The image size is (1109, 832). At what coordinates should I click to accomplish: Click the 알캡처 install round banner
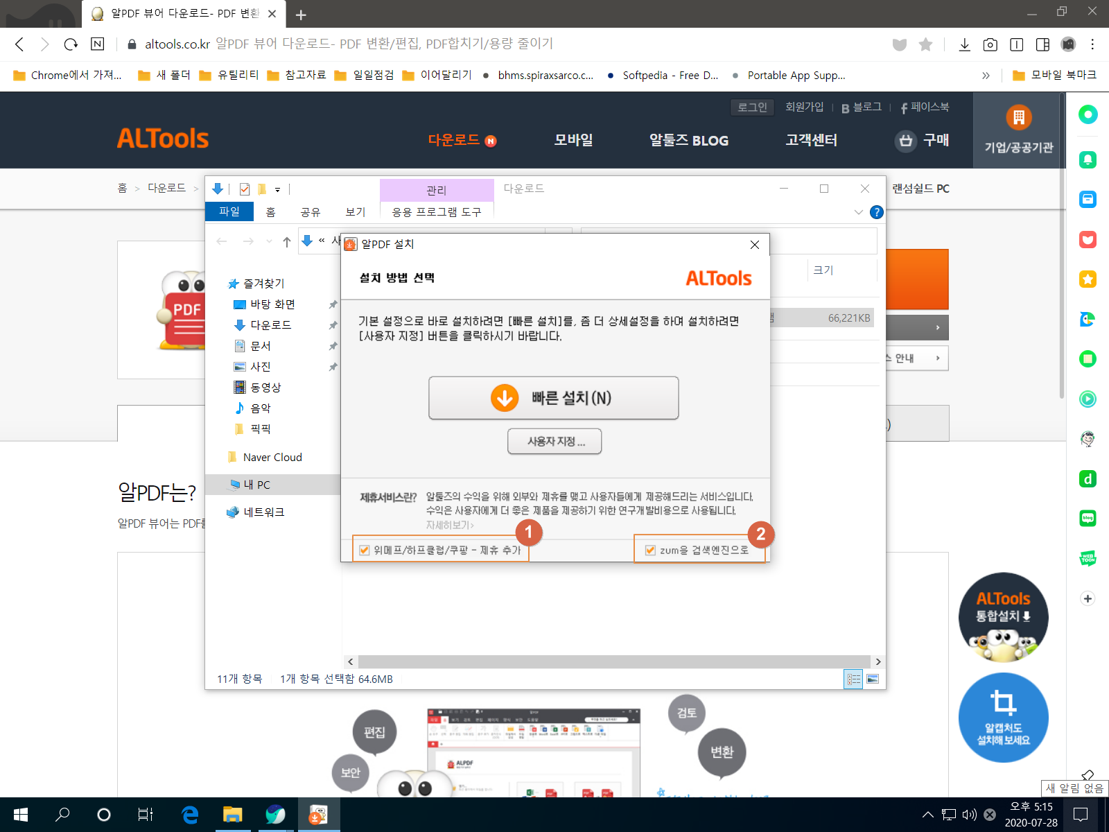[1003, 718]
